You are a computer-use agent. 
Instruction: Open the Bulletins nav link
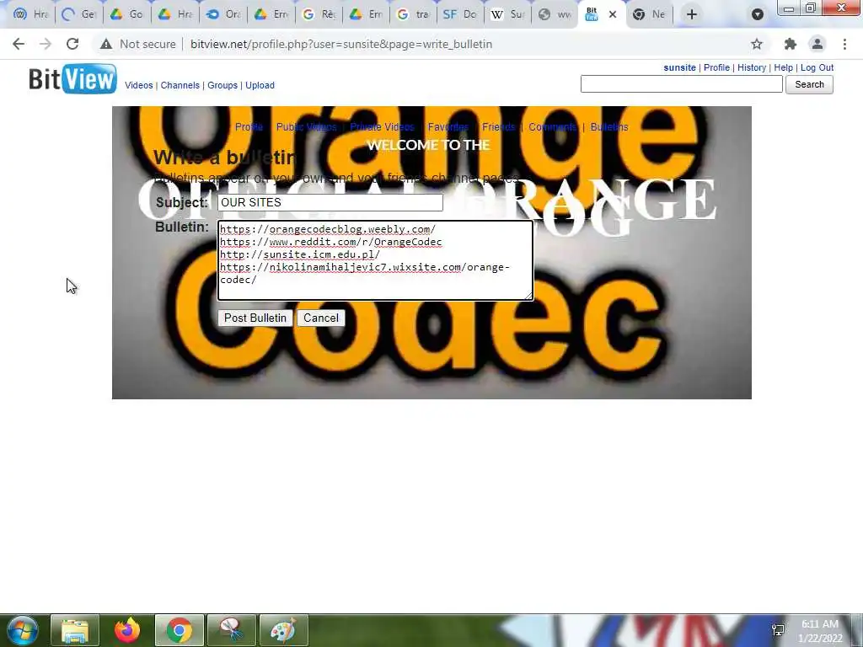(609, 127)
